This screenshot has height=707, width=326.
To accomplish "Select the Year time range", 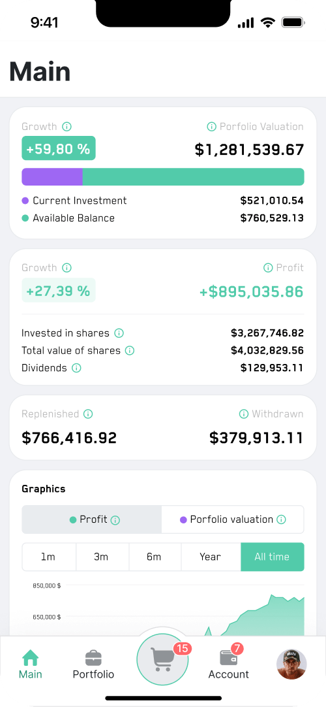I will point(211,557).
